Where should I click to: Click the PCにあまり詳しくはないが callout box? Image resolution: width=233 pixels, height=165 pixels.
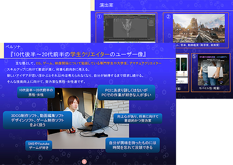point(126,92)
